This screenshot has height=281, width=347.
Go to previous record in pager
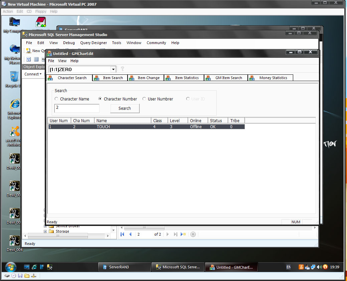click(x=130, y=234)
